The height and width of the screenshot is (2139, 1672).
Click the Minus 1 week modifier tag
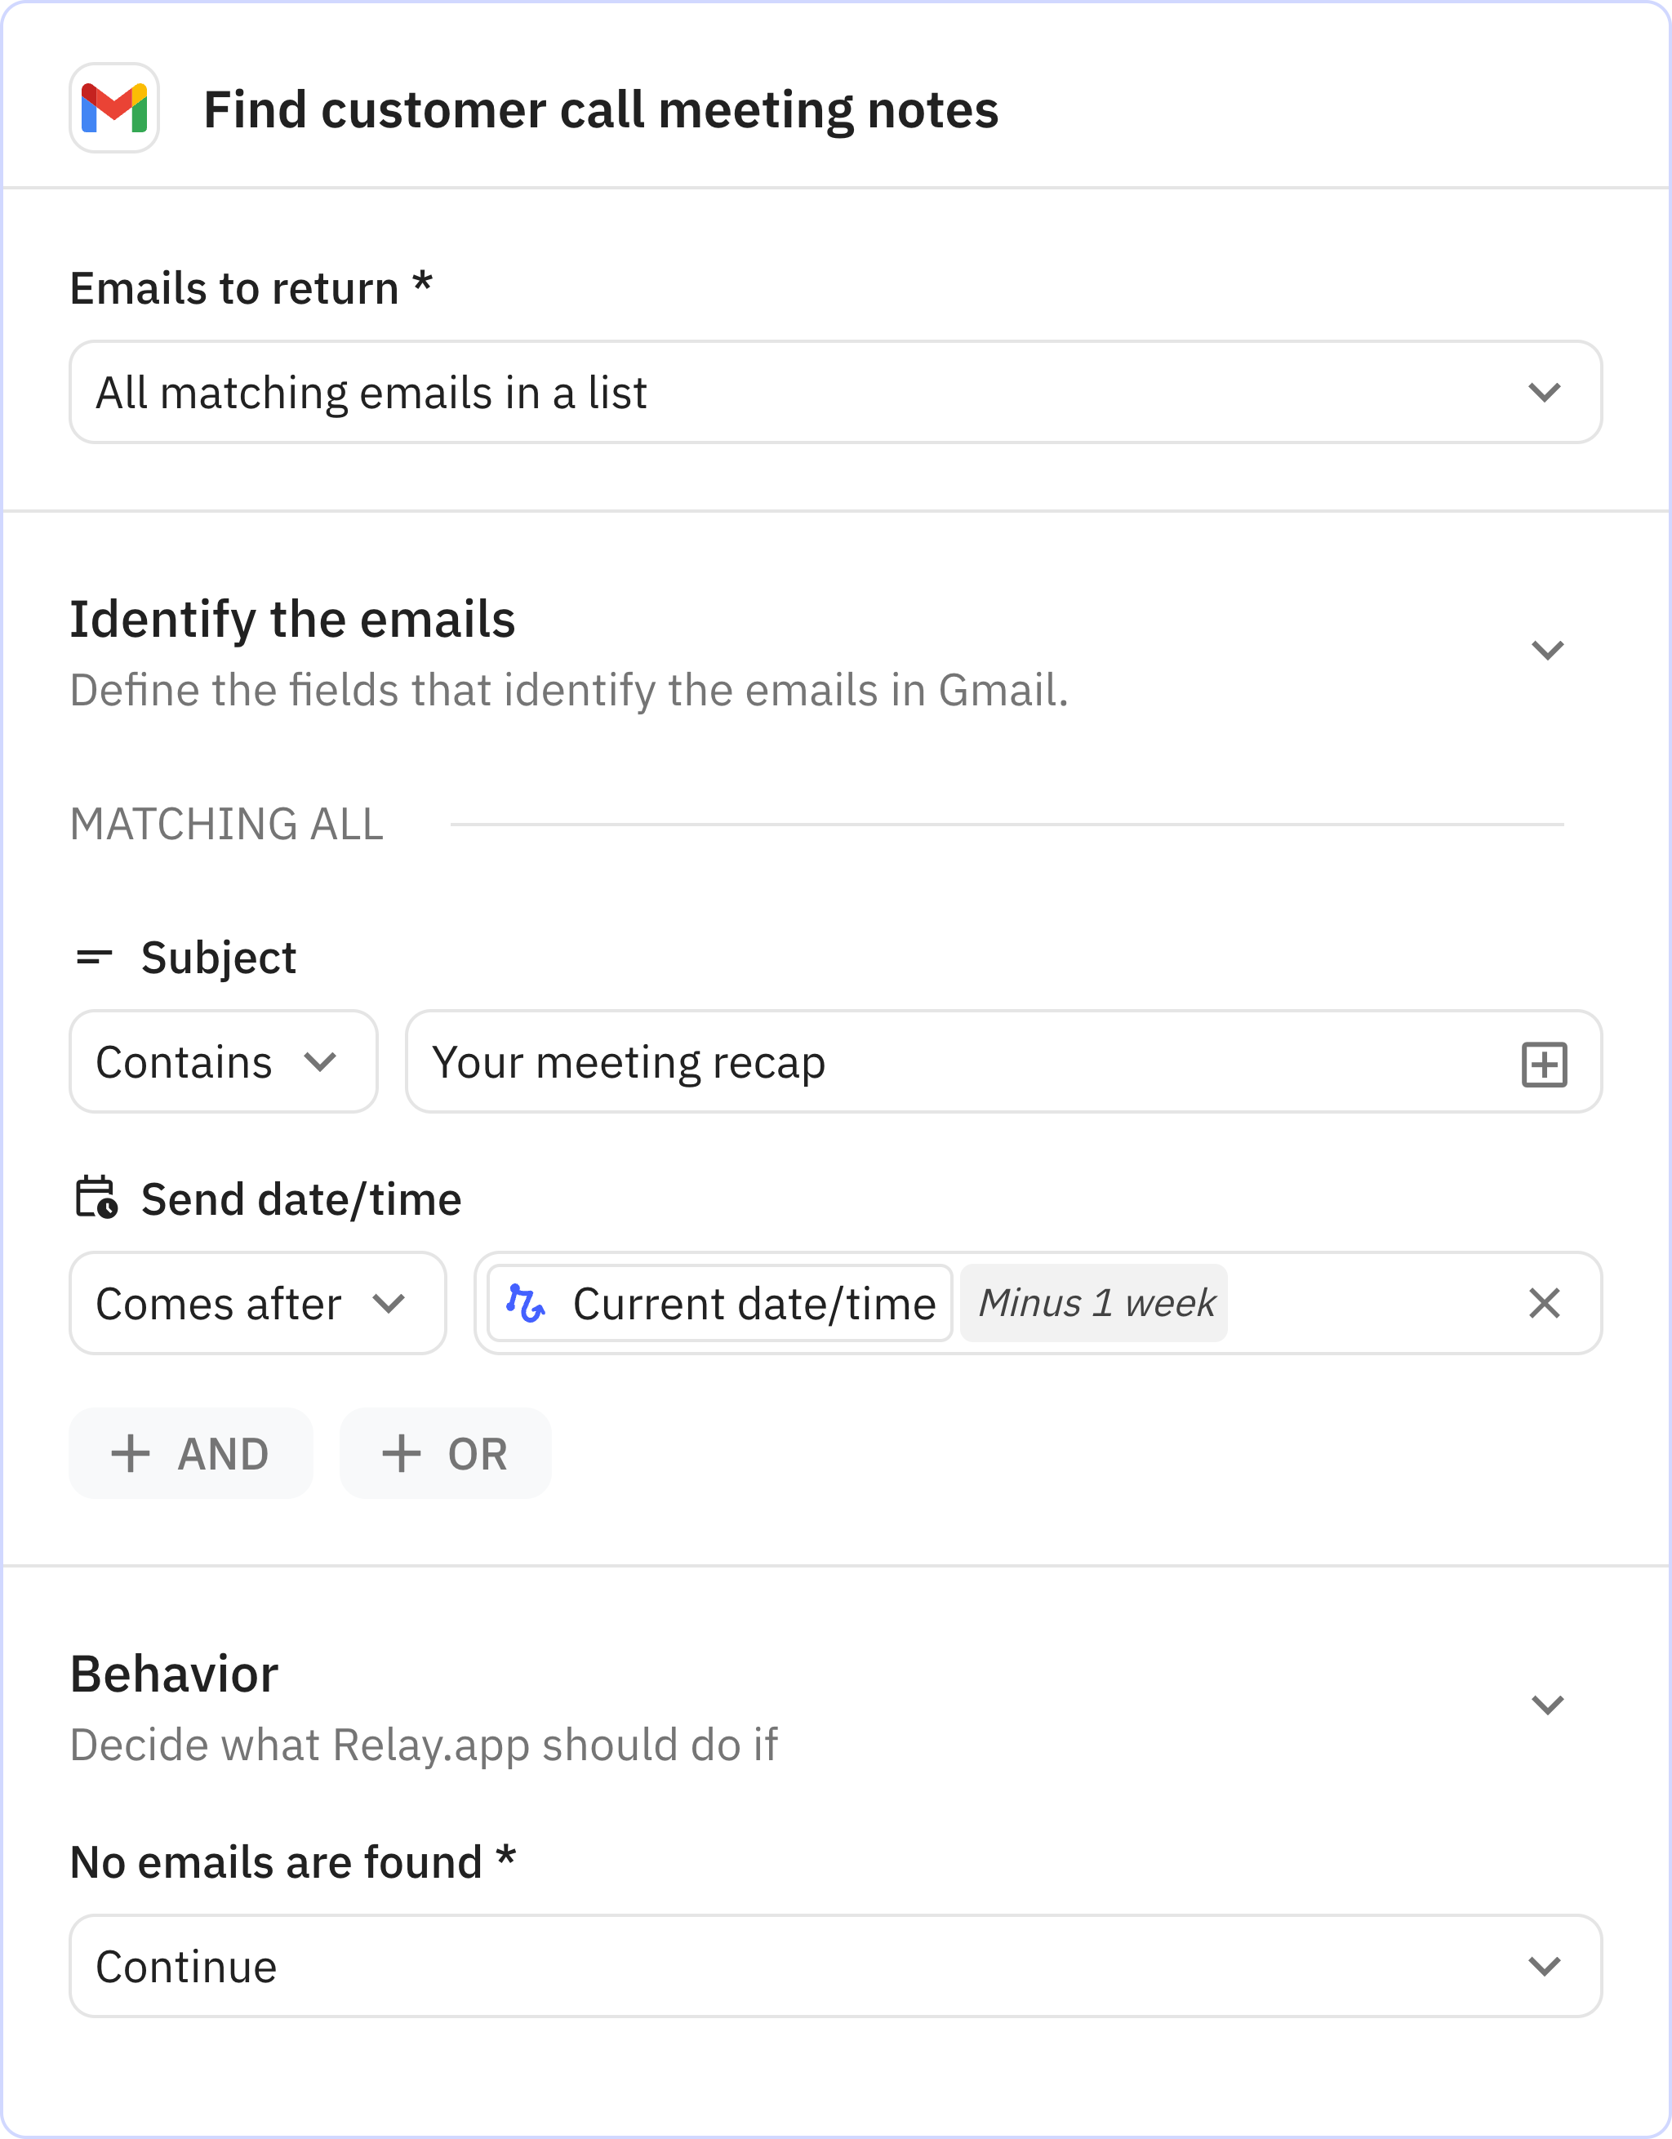click(1094, 1304)
